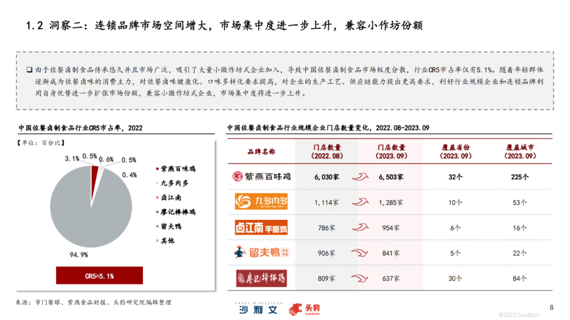
Task: Click the 0.4% pie label
Action: pos(129,175)
